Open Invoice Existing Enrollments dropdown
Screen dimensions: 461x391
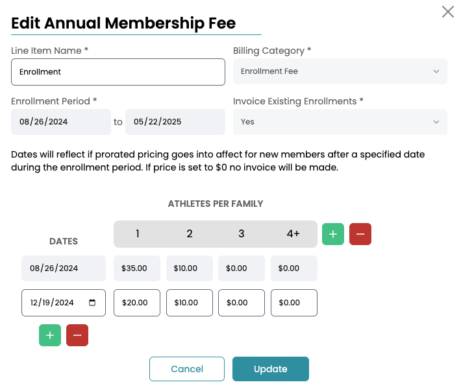pos(340,122)
